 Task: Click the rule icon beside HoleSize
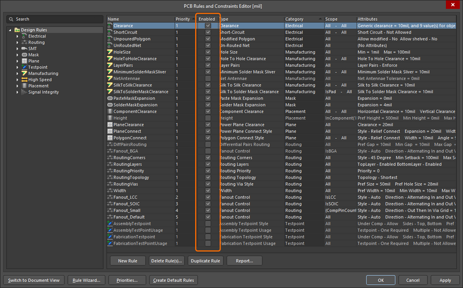click(110, 52)
